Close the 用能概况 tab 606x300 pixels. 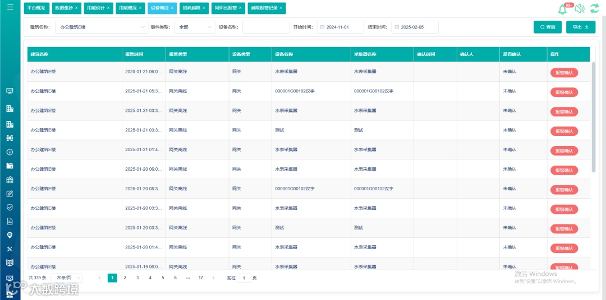click(140, 8)
